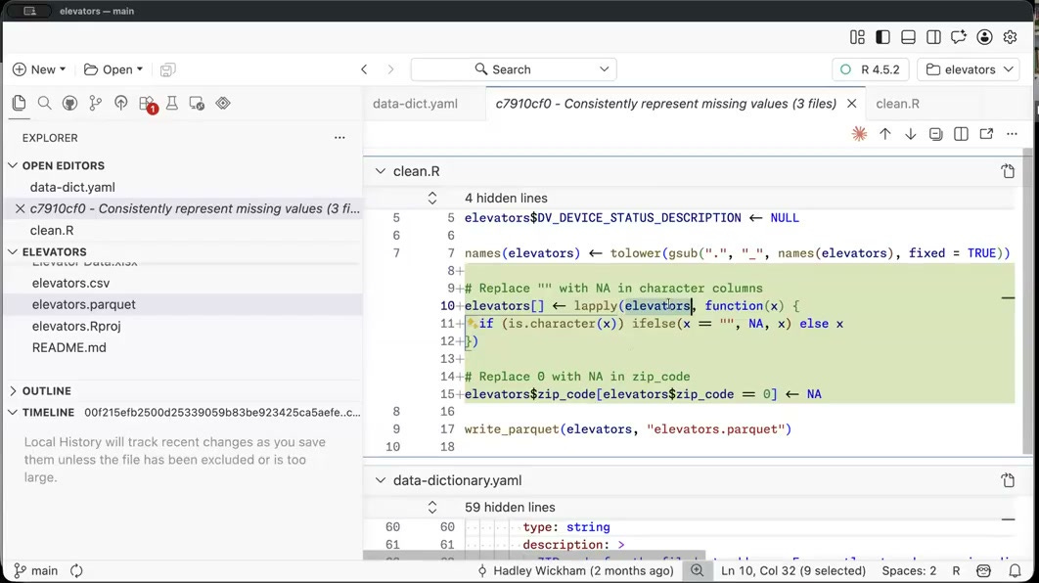This screenshot has width=1039, height=583.
Task: Click the Save All disk icon
Action: (167, 69)
